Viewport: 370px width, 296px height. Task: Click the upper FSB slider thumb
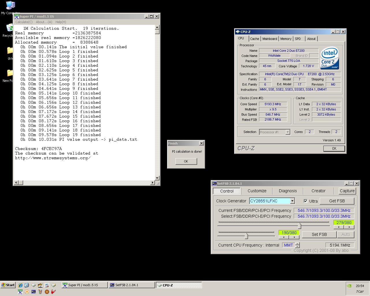[x=299, y=225]
